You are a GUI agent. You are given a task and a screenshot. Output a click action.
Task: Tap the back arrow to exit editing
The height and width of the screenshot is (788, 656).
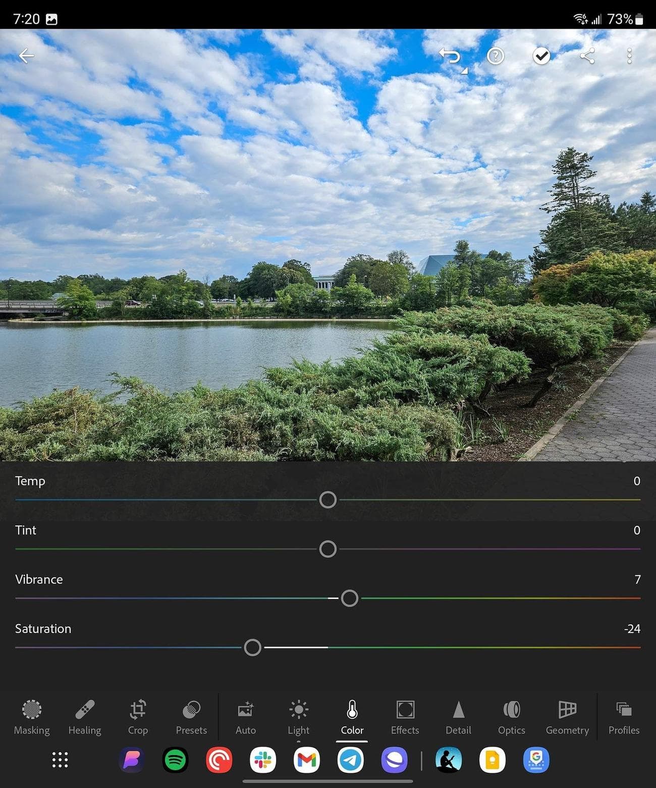[26, 56]
